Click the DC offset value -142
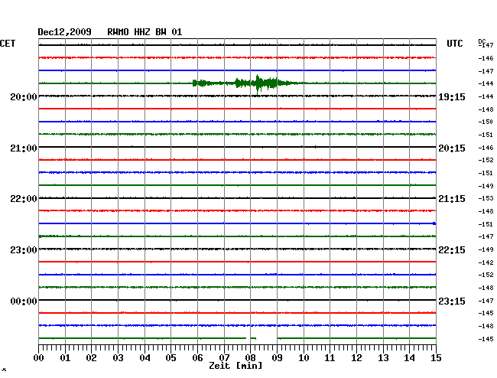This screenshot has width=497, height=378. (486, 262)
